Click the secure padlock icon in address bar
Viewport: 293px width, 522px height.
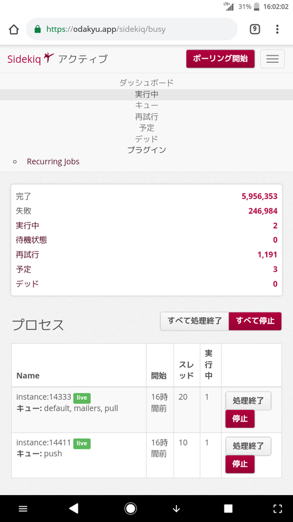tap(38, 29)
